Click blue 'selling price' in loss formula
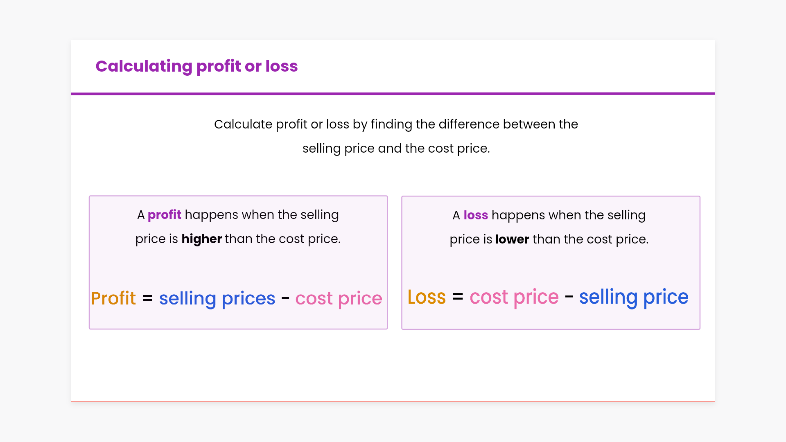This screenshot has width=786, height=442. [633, 297]
